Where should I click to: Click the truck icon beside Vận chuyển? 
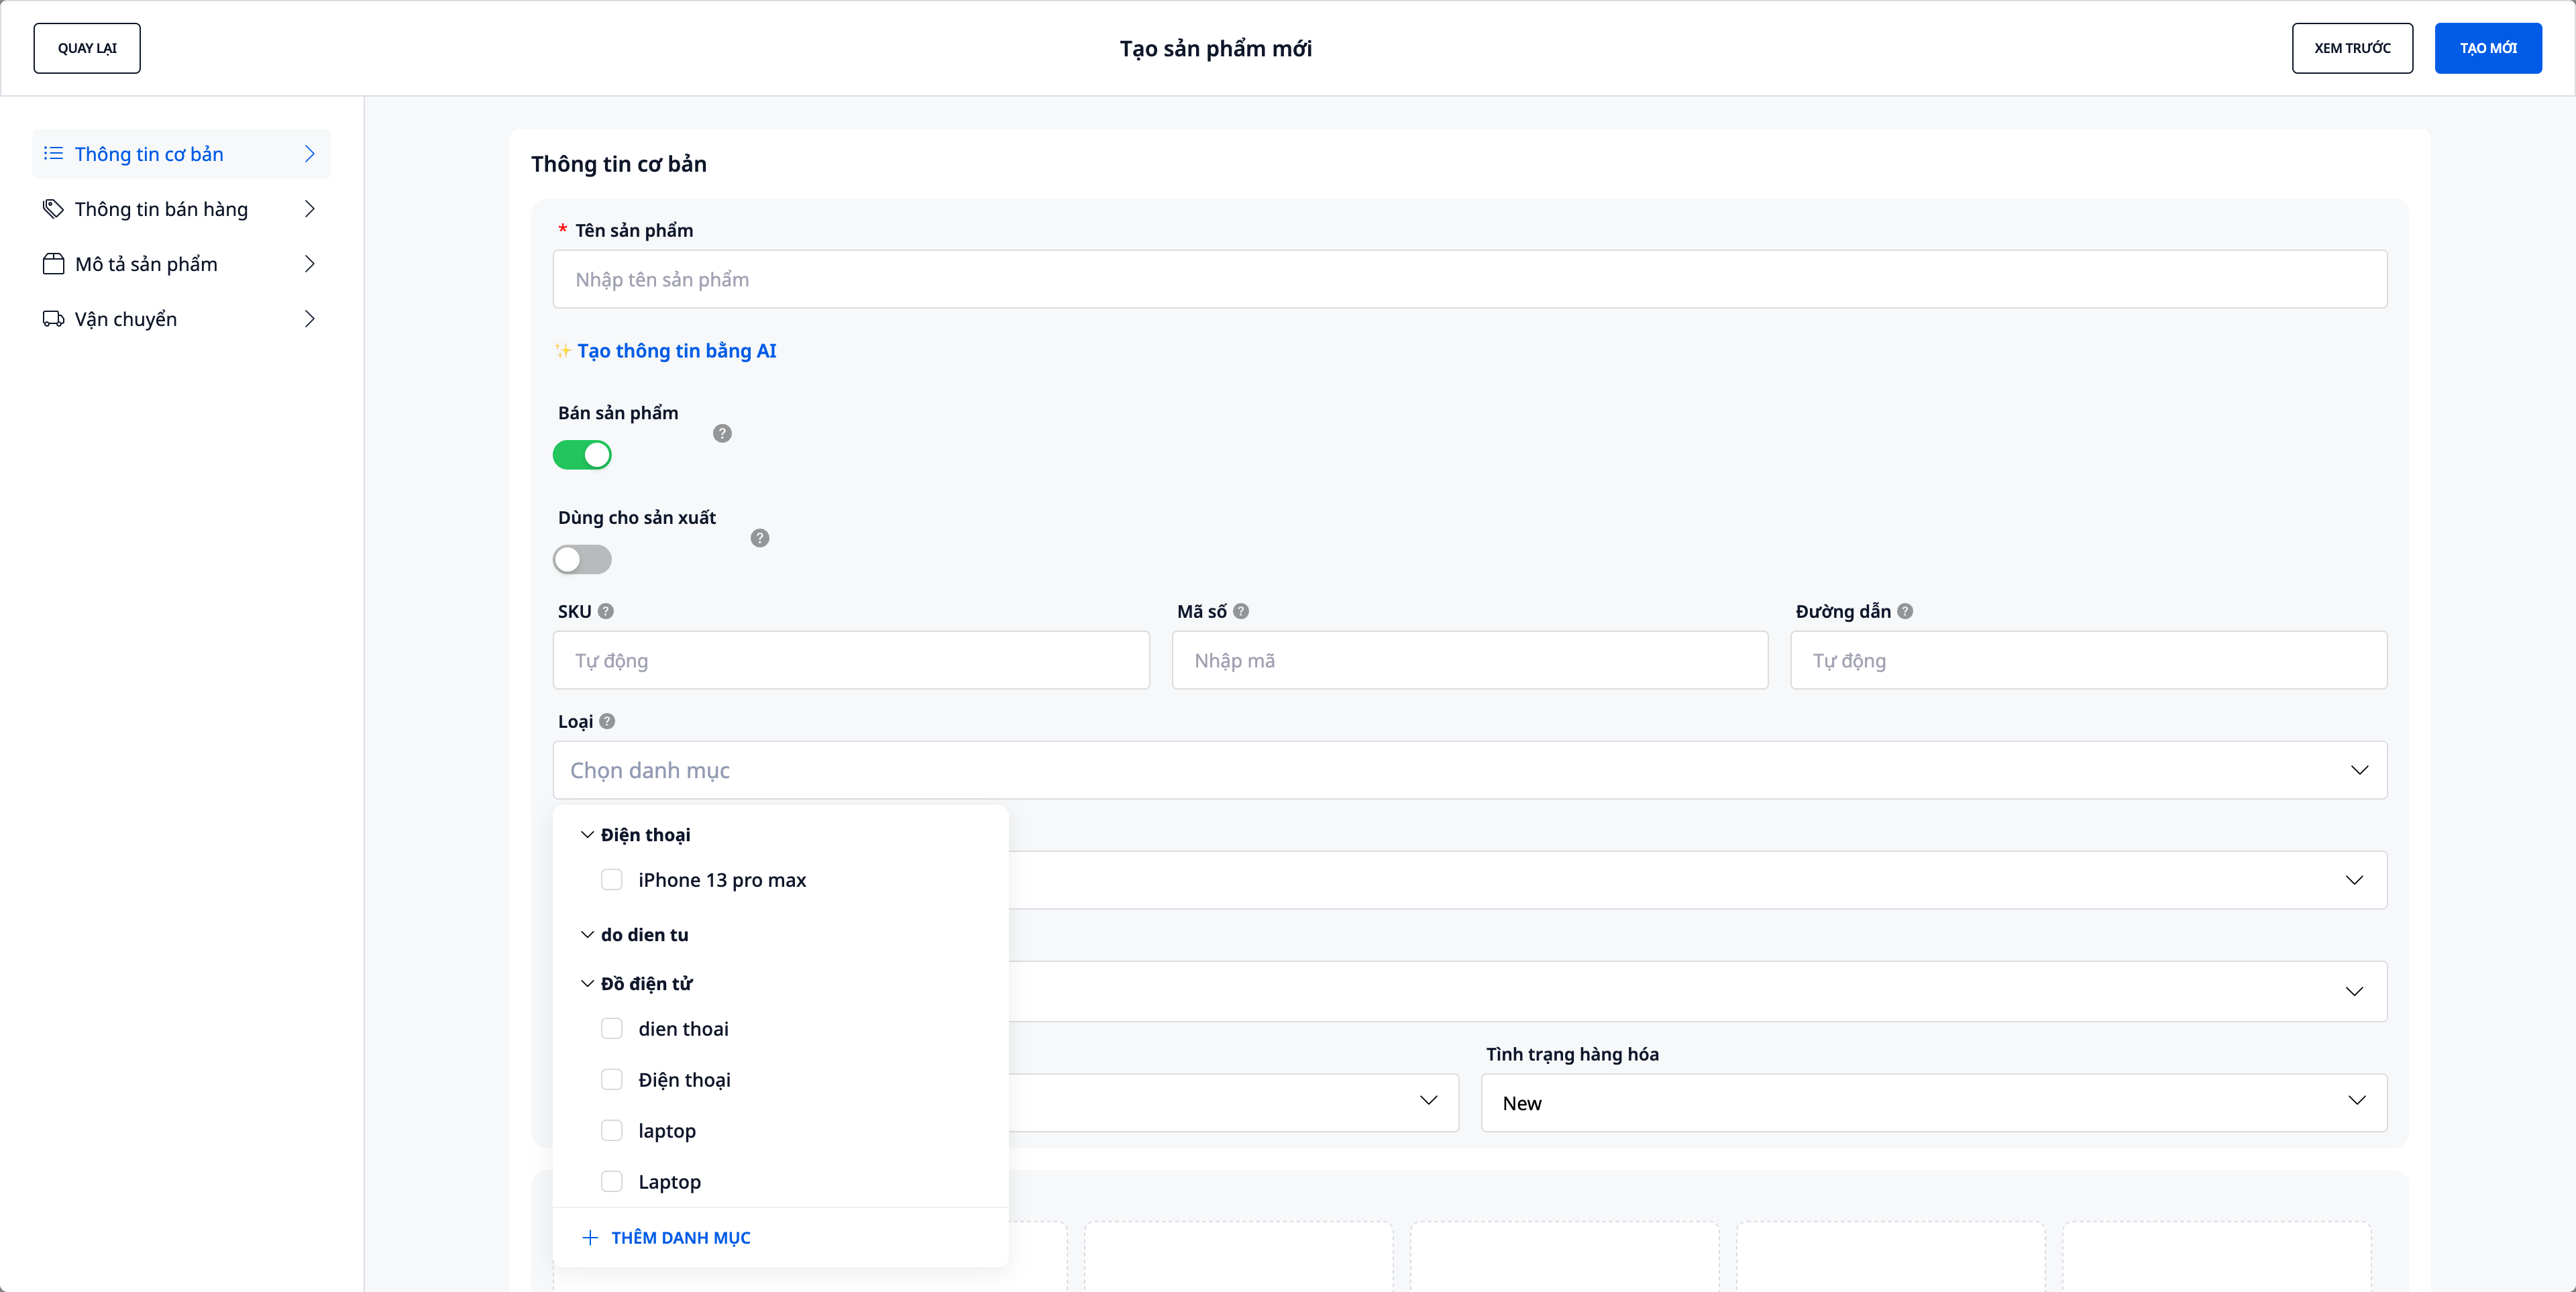pyautogui.click(x=53, y=319)
